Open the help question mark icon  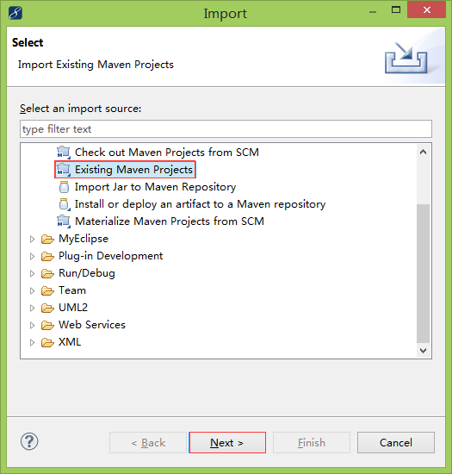tap(29, 441)
